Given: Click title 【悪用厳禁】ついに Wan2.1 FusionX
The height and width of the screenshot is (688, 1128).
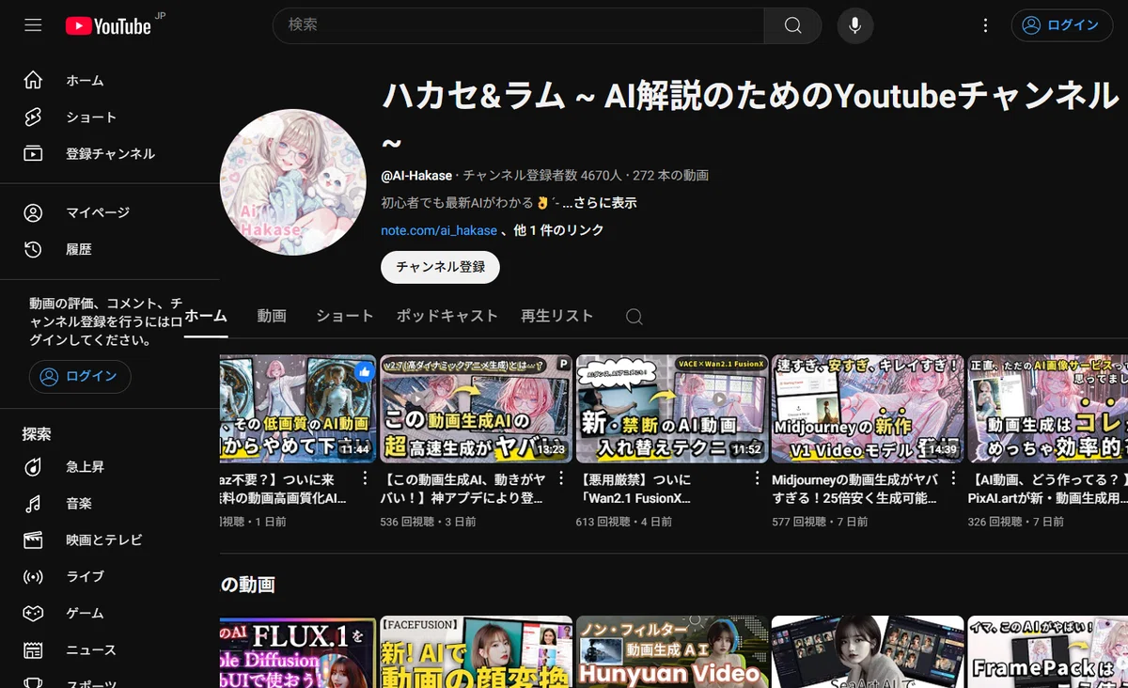Looking at the screenshot, I should point(635,489).
